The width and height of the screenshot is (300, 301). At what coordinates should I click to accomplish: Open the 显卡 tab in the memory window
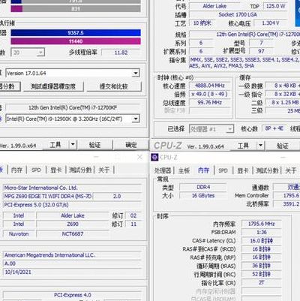point(243,170)
